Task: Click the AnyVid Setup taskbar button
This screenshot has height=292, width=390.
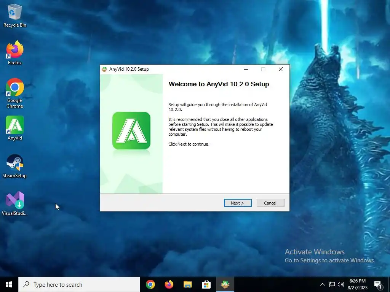Action: click(225, 284)
